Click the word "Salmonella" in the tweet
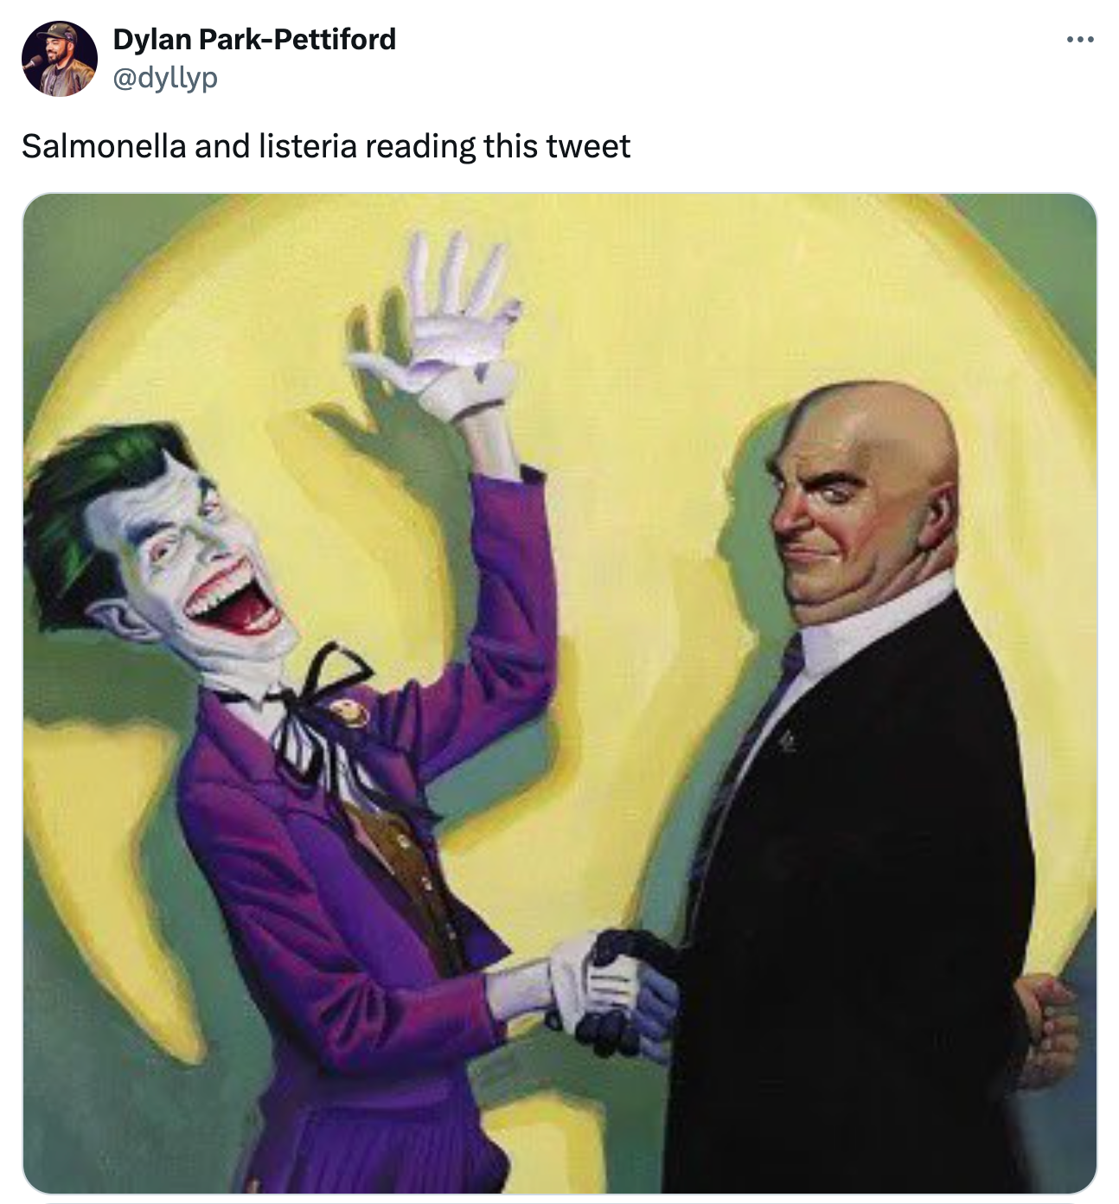 [x=104, y=146]
